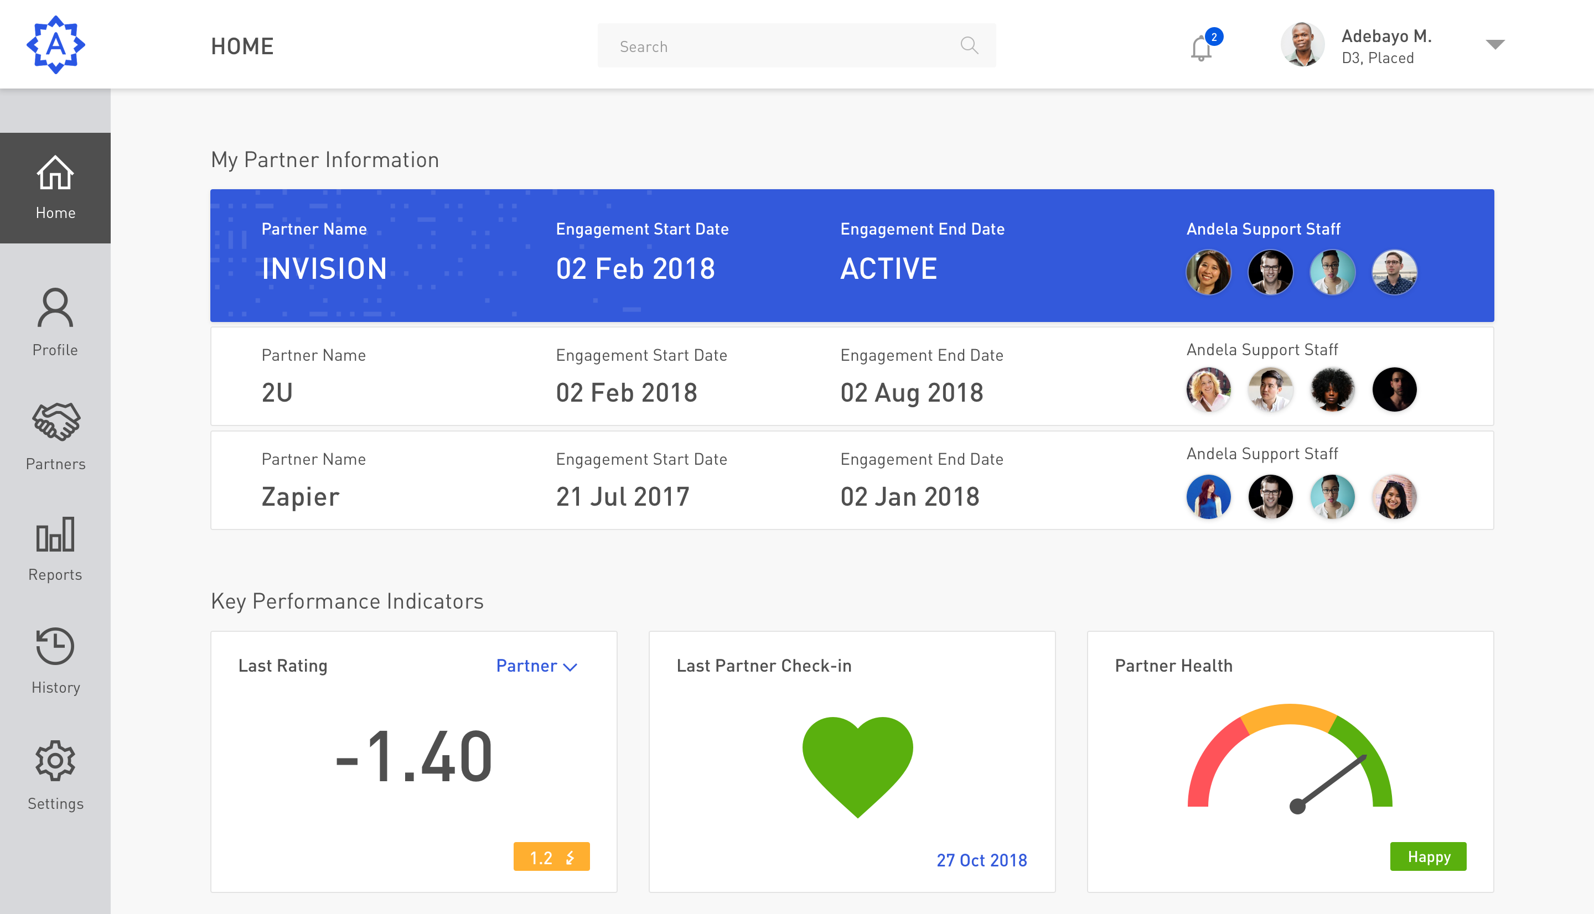Click the -1.40 last rating value
The width and height of the screenshot is (1594, 914).
[414, 757]
